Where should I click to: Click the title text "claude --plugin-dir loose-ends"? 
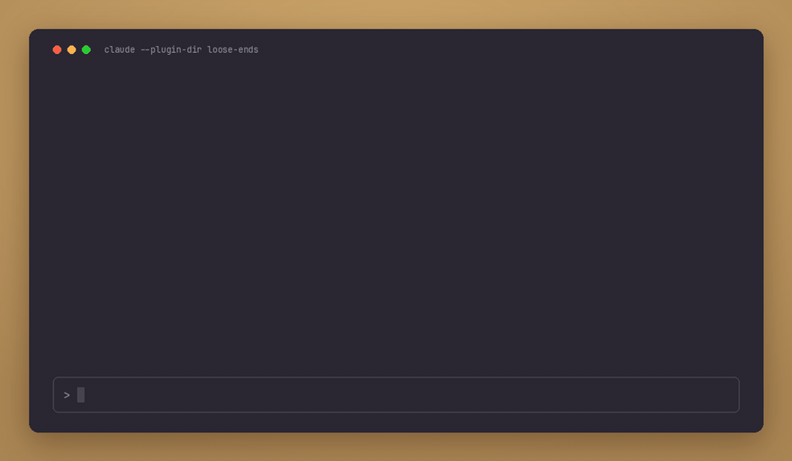pos(181,49)
